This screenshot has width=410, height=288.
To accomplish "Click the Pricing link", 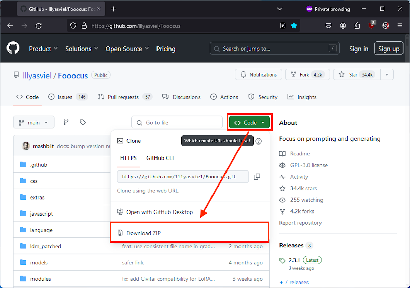I will click(166, 49).
